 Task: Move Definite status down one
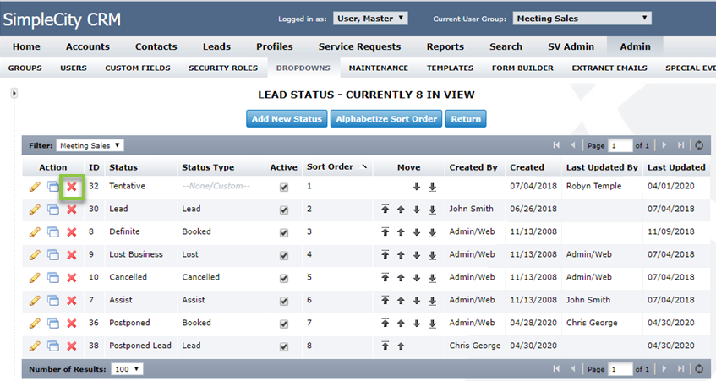(x=417, y=232)
